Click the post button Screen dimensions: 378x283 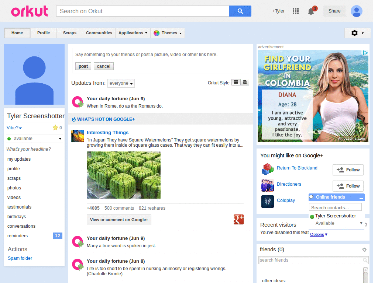click(x=83, y=66)
